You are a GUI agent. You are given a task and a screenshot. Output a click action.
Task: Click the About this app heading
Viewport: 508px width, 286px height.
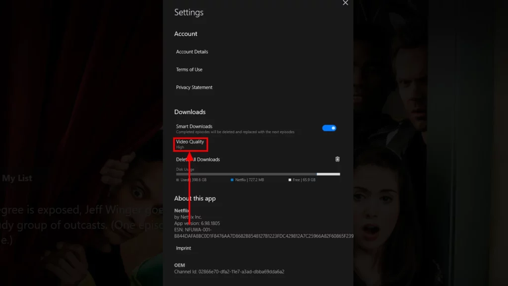pyautogui.click(x=194, y=199)
